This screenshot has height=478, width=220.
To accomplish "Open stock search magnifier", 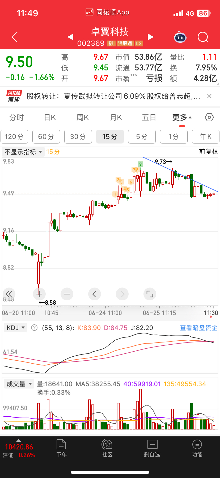I will (x=203, y=37).
